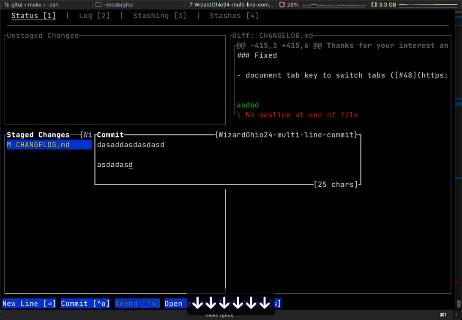This screenshot has width=462, height=320.
Task: Click the Staged Changes panel title
Action: [38, 135]
